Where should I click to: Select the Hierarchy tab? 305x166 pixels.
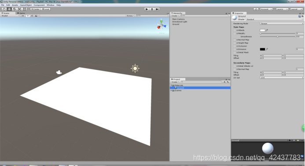(x=178, y=13)
